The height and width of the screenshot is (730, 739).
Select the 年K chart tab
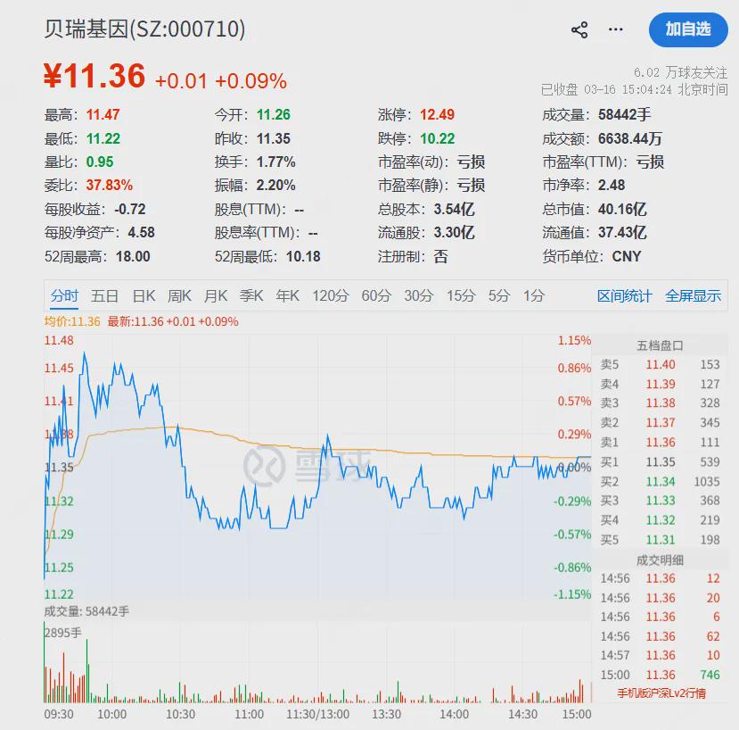287,295
